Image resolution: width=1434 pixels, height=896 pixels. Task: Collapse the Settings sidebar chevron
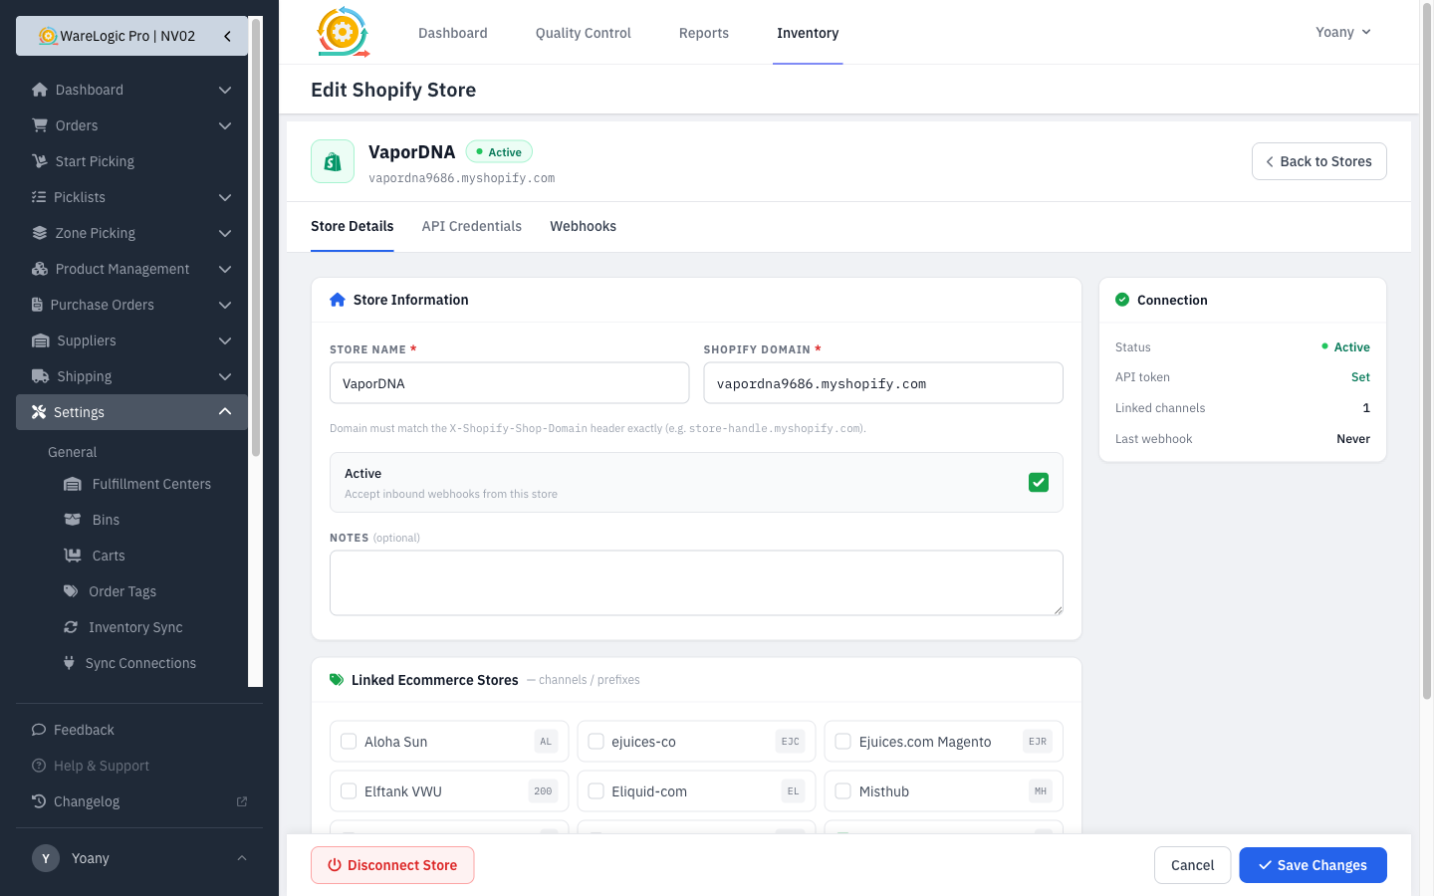point(225,412)
